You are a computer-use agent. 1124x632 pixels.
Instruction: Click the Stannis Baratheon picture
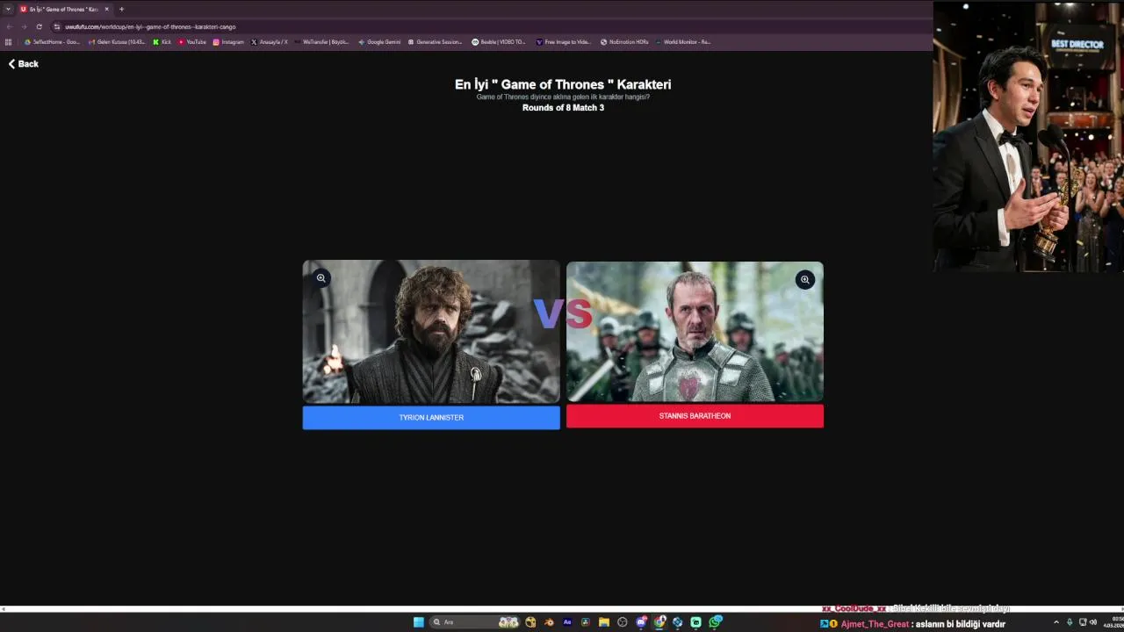tap(695, 332)
